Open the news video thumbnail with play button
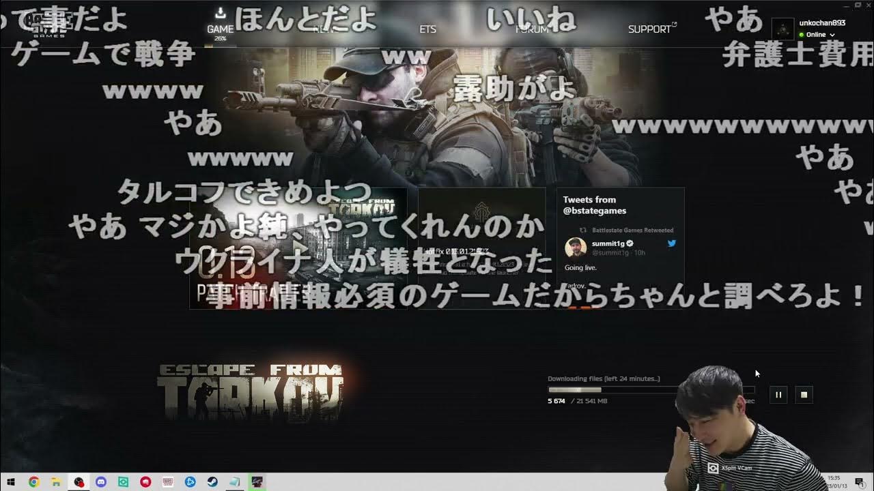 coord(298,248)
